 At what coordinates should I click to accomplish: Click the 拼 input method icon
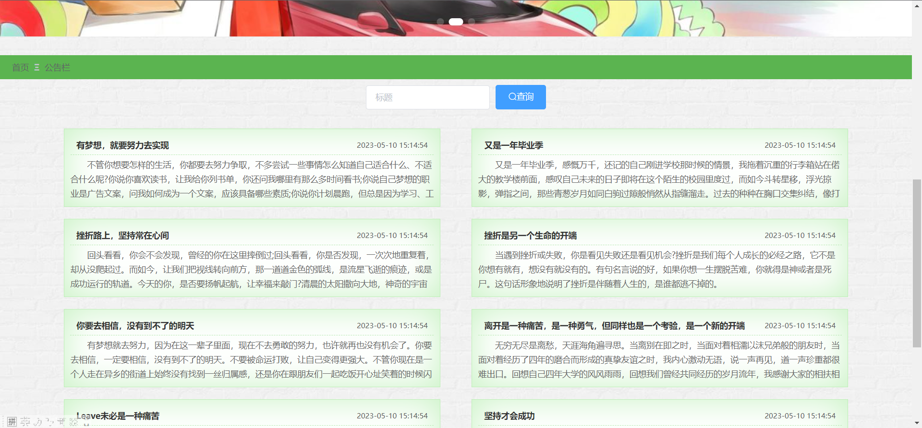point(12,421)
